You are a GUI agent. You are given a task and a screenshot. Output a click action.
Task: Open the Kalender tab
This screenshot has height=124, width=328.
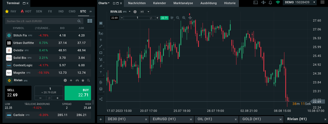160,3
